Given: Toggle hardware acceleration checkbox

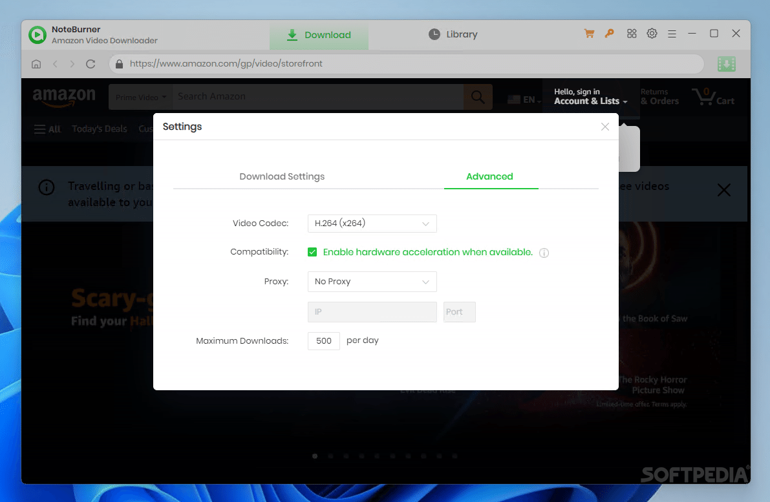Looking at the screenshot, I should pyautogui.click(x=312, y=252).
